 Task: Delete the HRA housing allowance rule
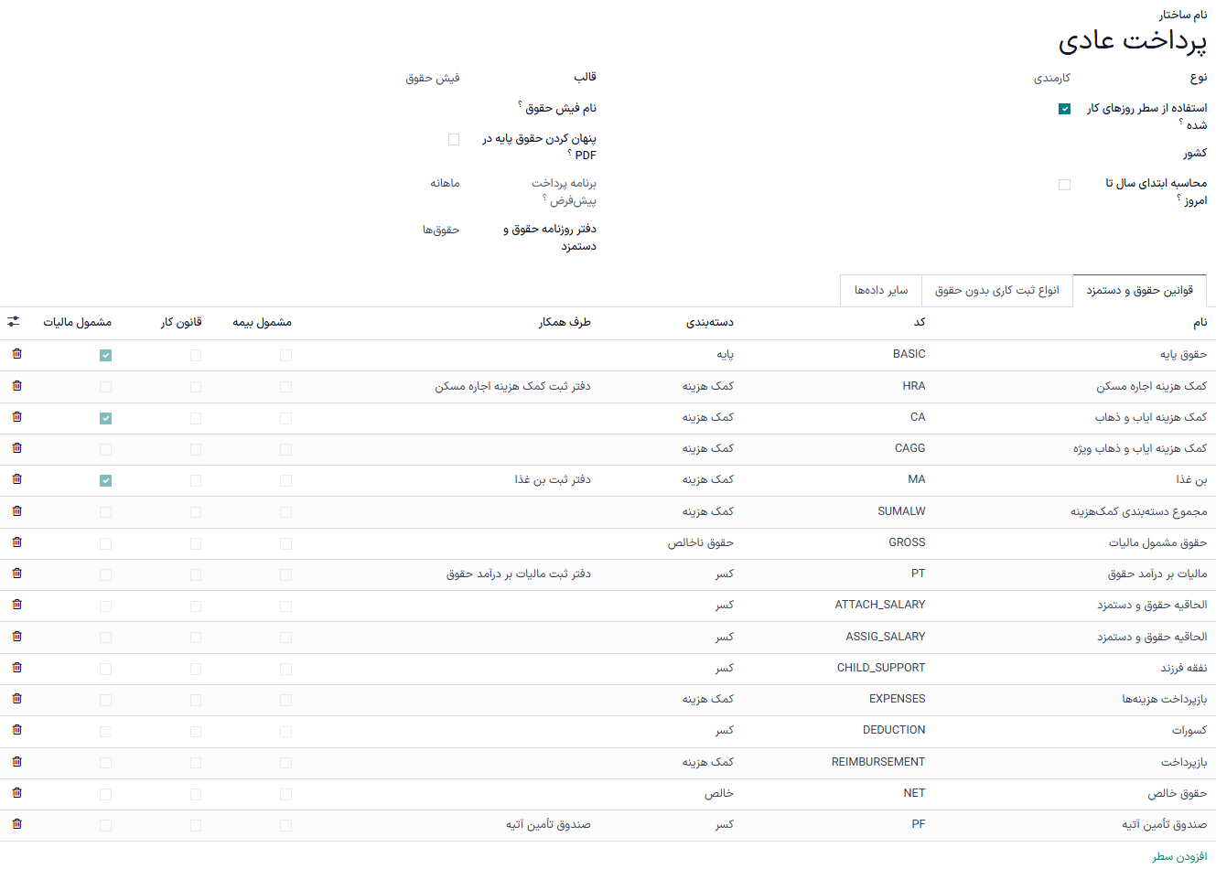click(x=16, y=385)
